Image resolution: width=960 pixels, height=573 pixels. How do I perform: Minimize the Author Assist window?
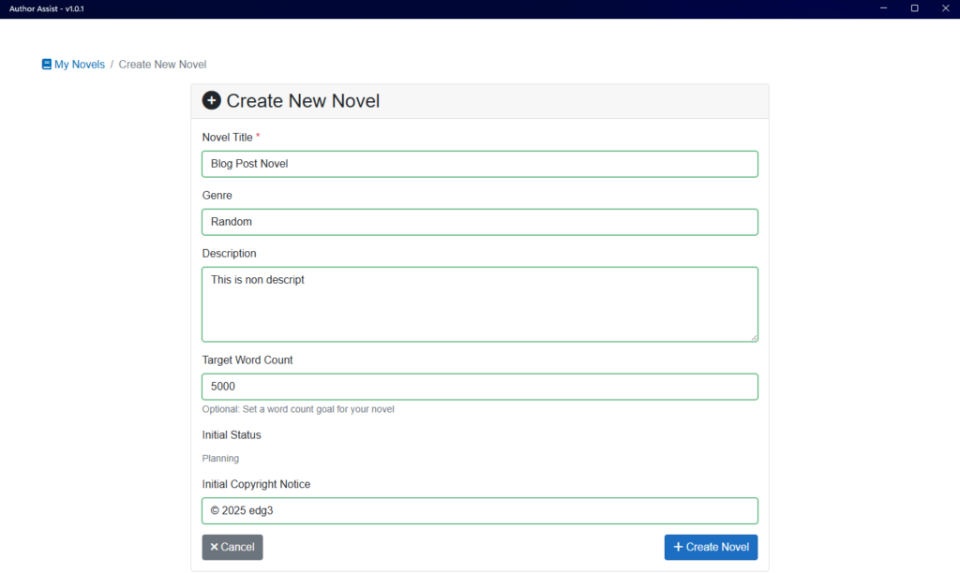point(884,8)
